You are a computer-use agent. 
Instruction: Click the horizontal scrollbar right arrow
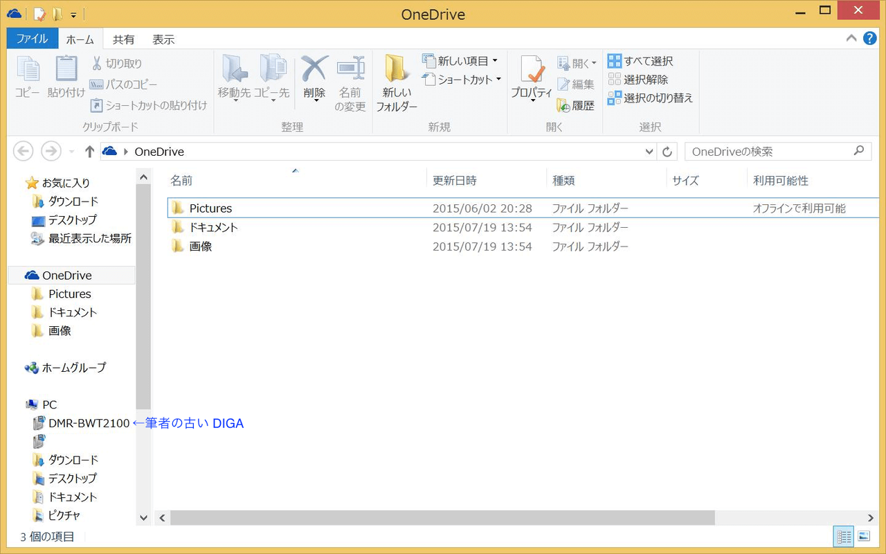coord(871,517)
